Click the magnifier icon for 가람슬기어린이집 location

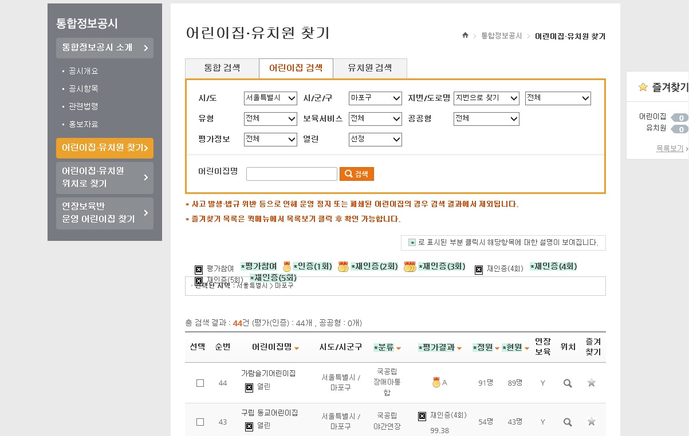point(568,383)
